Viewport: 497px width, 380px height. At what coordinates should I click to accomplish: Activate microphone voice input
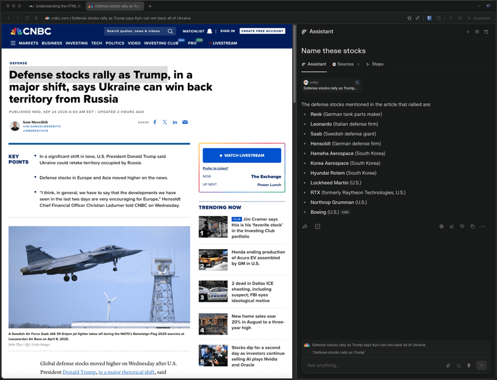(x=469, y=365)
